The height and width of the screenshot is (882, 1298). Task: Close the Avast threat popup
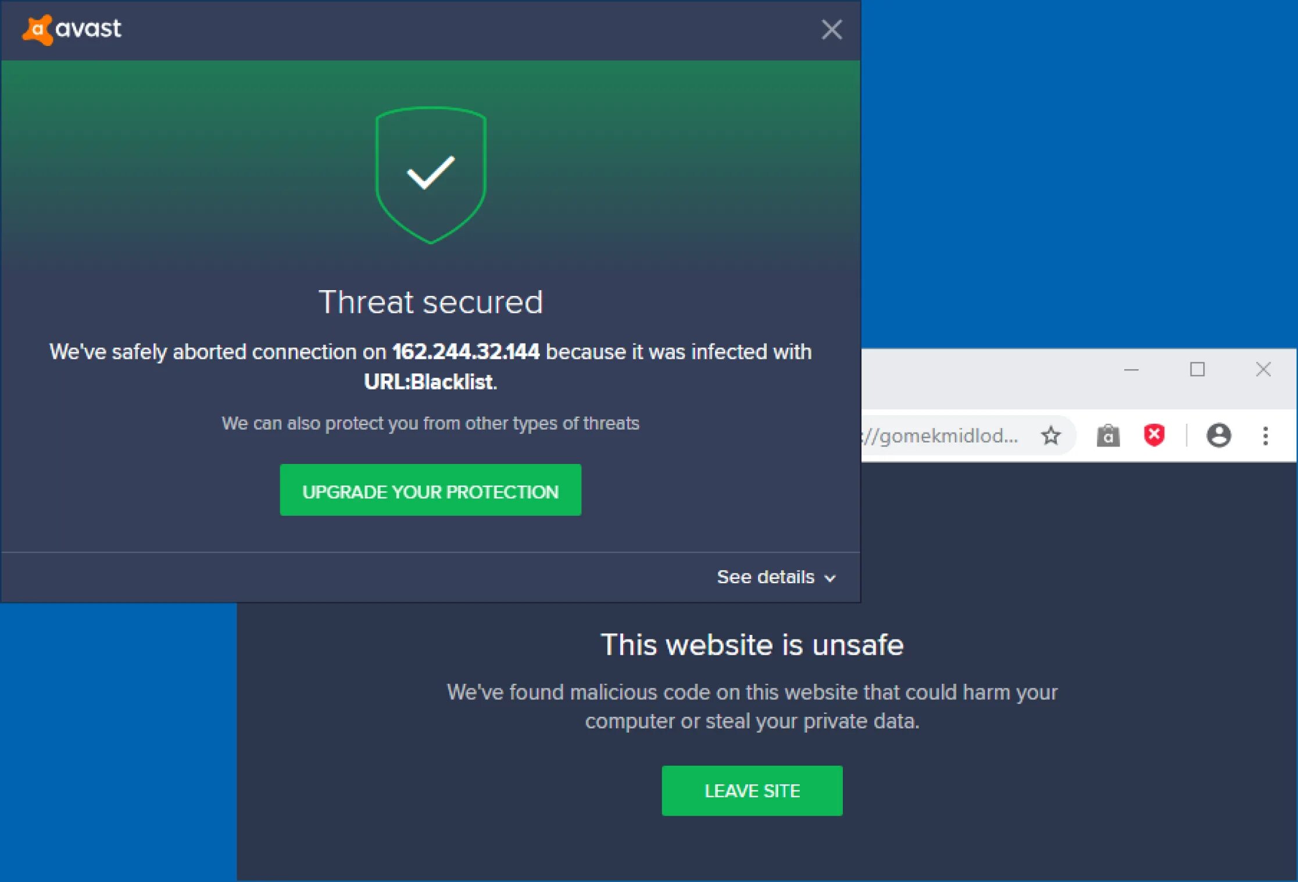click(x=831, y=29)
